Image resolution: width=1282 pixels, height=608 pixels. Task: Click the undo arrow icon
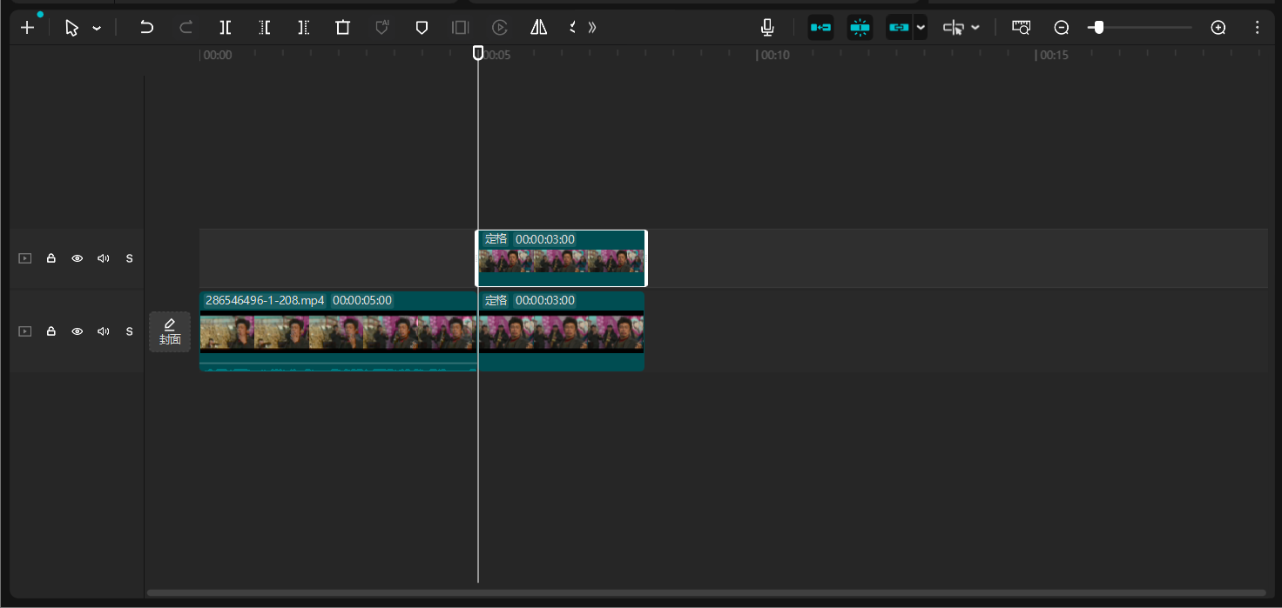(146, 28)
